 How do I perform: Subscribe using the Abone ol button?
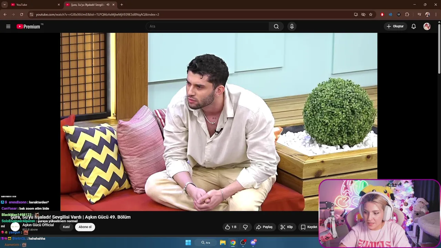(x=85, y=227)
